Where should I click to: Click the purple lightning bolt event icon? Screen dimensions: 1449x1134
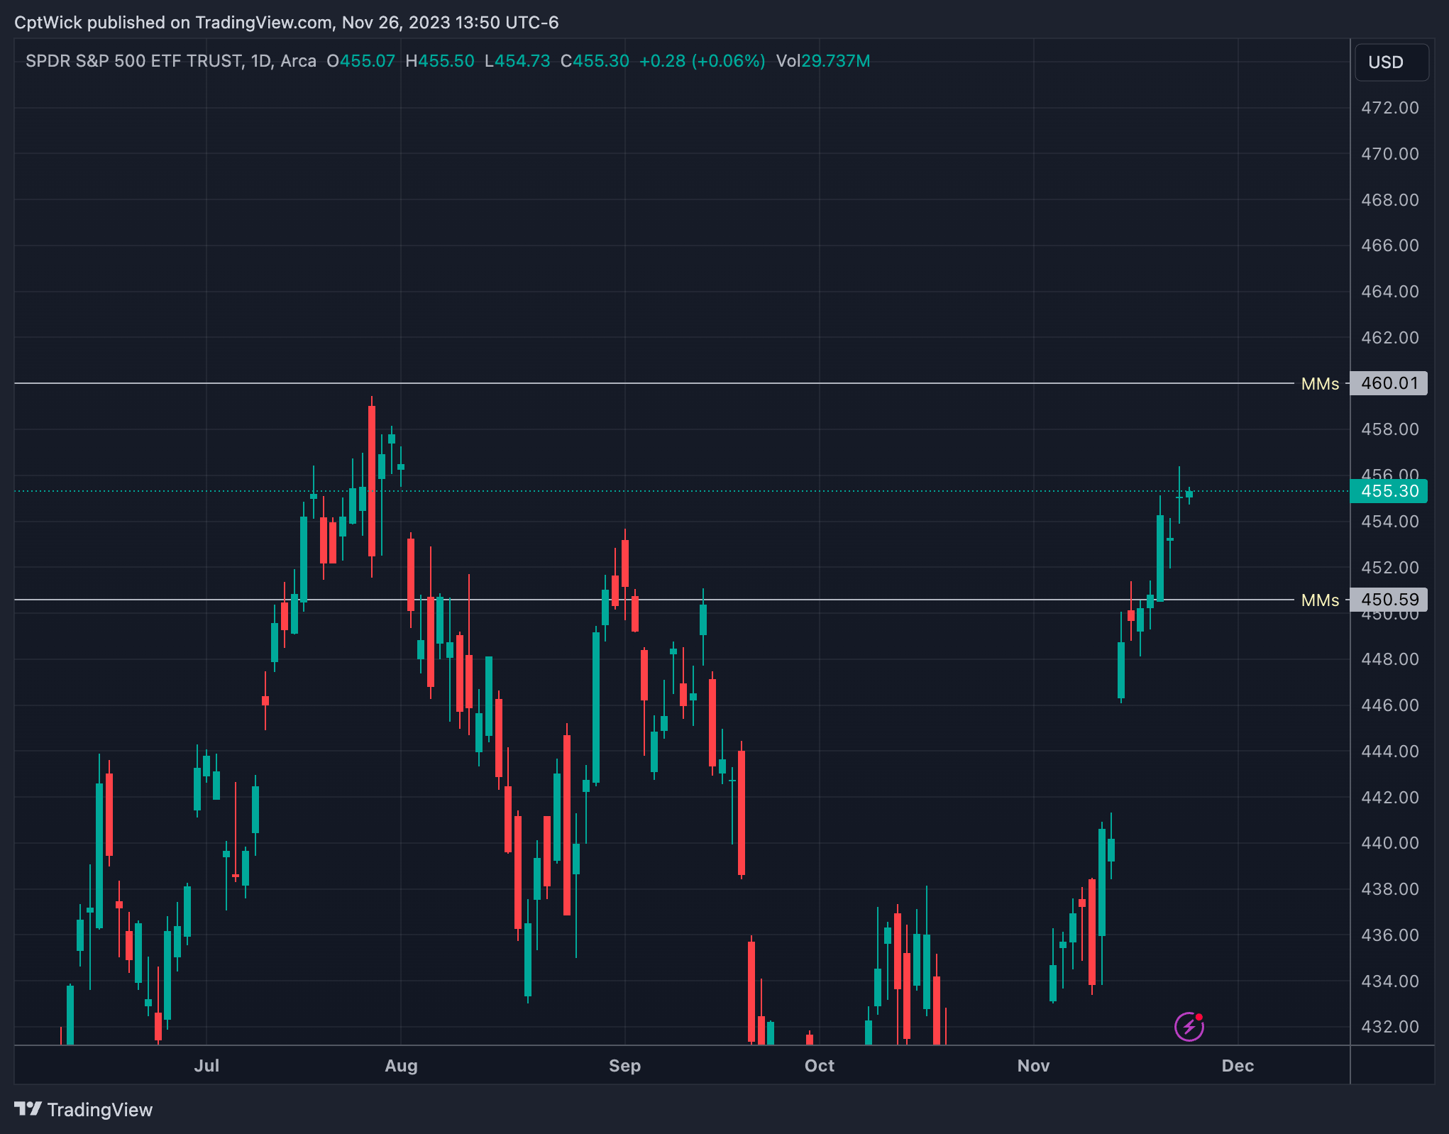(1189, 1026)
